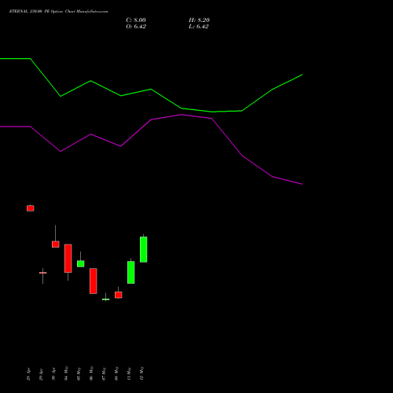Screen dimensions: 393x393
Task: Select the 05 May date label
Action: pyautogui.click(x=79, y=373)
